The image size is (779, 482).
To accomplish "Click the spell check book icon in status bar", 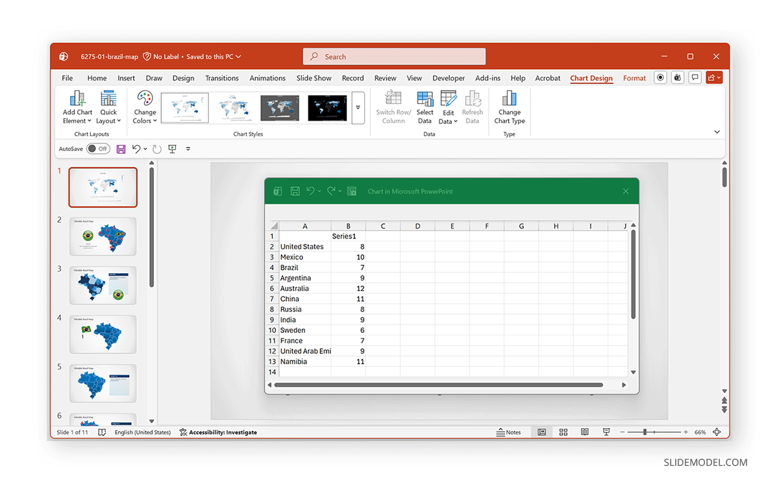I will point(102,432).
